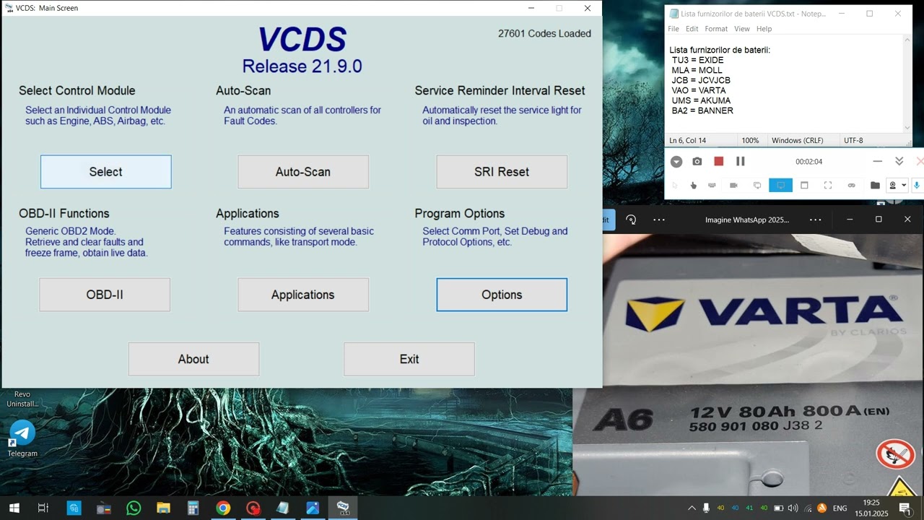Open Notepad's File menu
The image size is (924, 520).
[x=674, y=29]
